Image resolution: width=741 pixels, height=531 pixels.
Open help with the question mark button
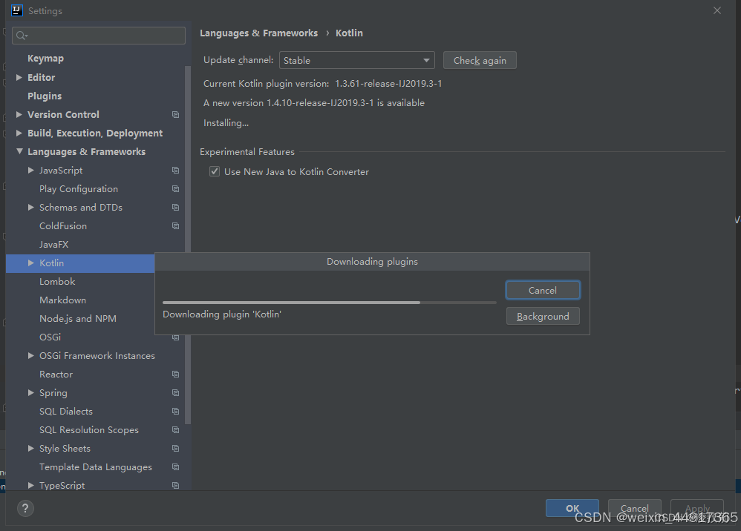tap(25, 508)
